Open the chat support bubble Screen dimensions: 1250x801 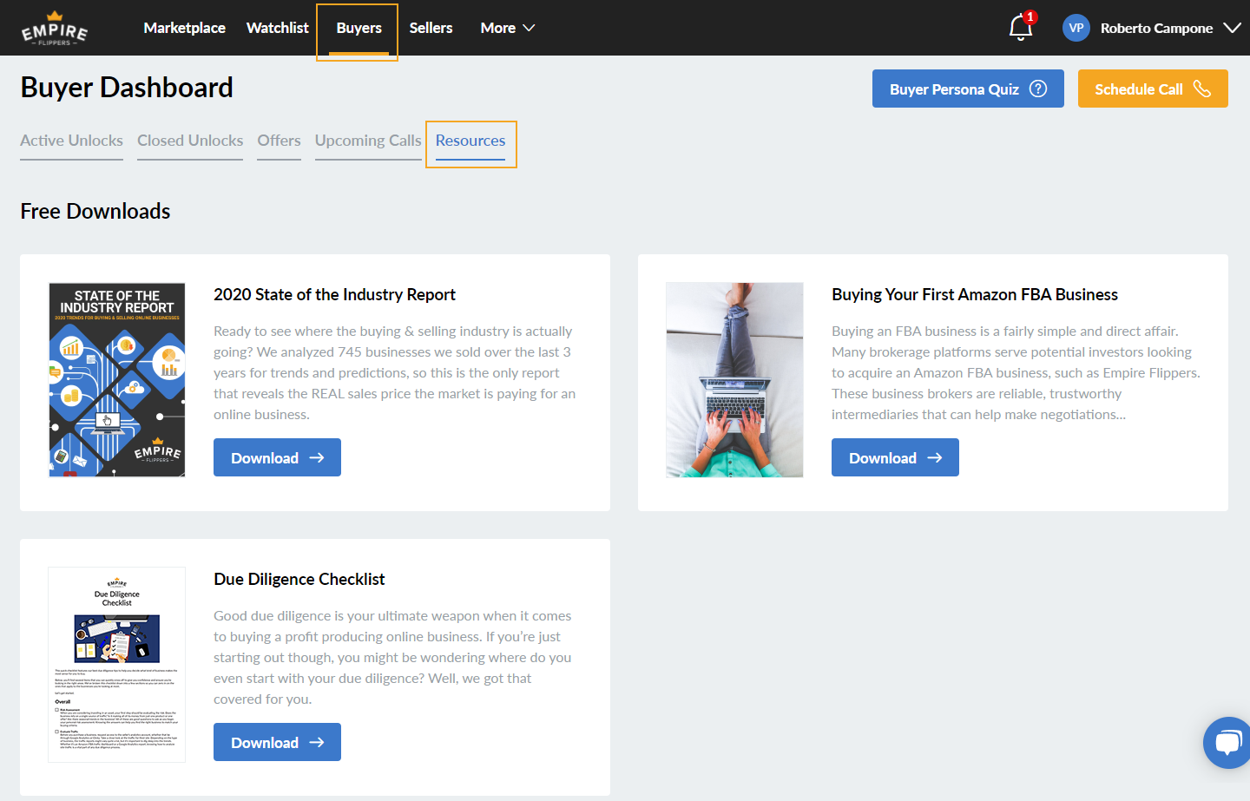click(x=1228, y=743)
